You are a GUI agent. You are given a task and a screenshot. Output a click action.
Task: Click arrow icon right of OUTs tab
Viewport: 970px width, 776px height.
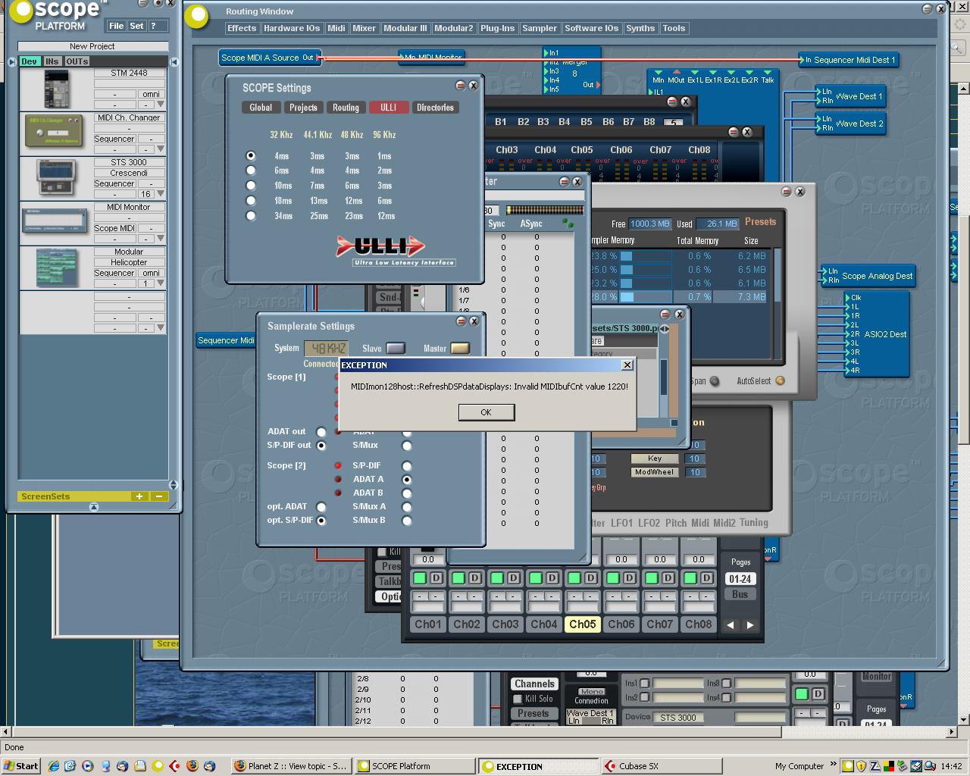coord(174,61)
